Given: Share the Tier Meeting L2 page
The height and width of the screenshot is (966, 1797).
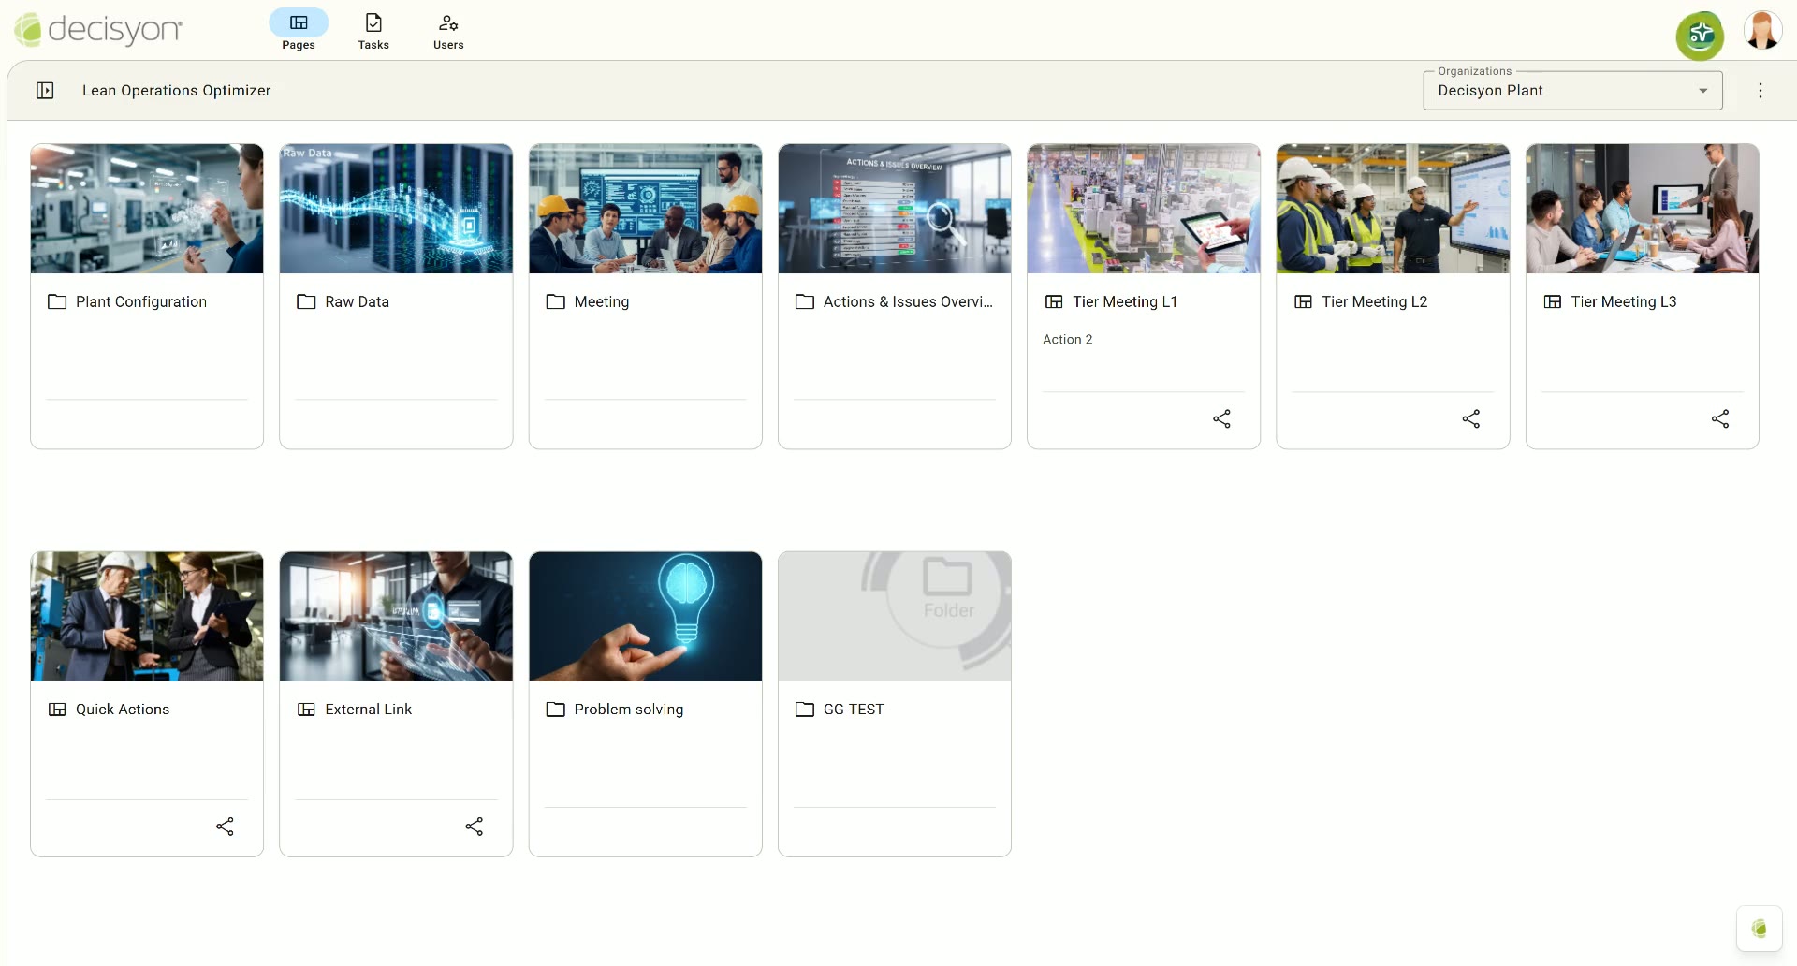Looking at the screenshot, I should (1471, 418).
